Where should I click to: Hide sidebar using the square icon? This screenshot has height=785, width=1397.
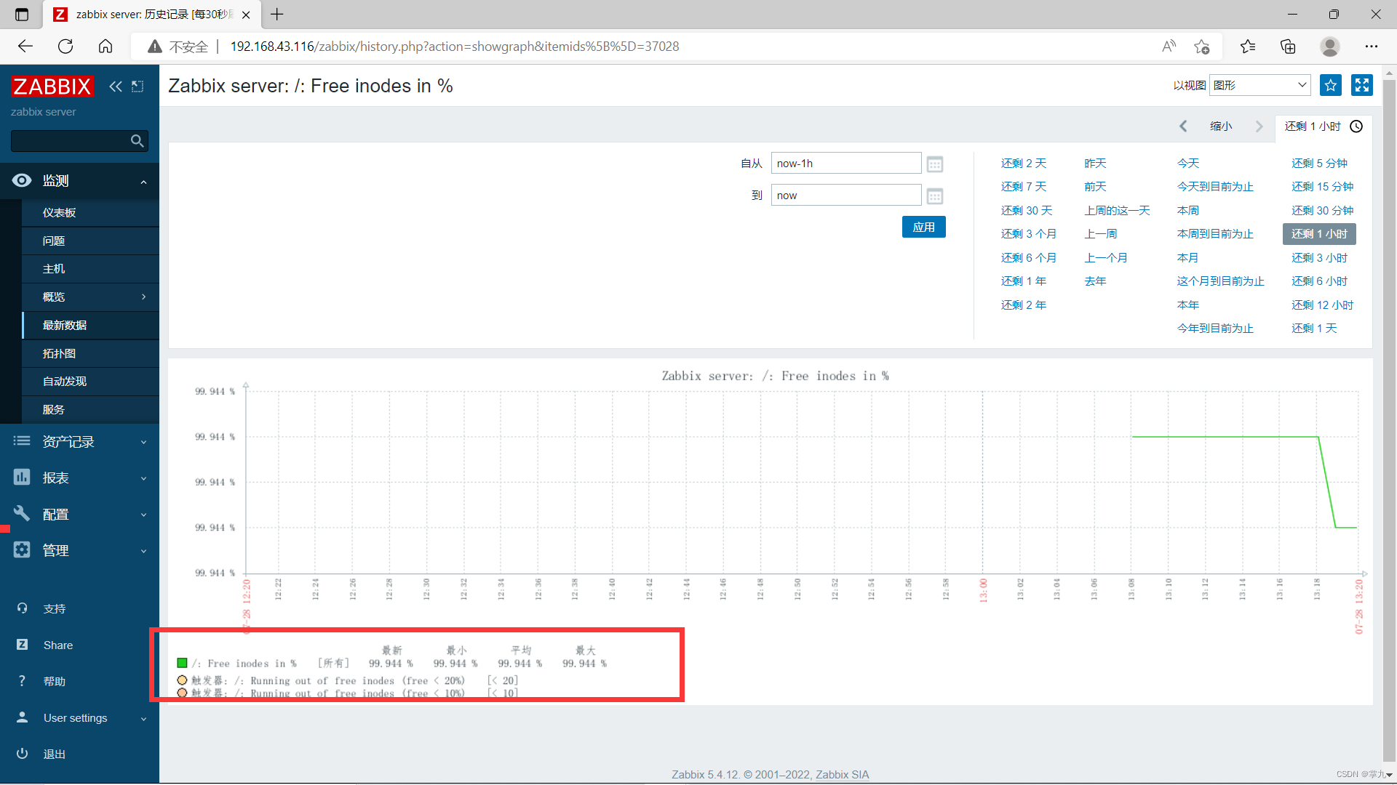tap(138, 86)
